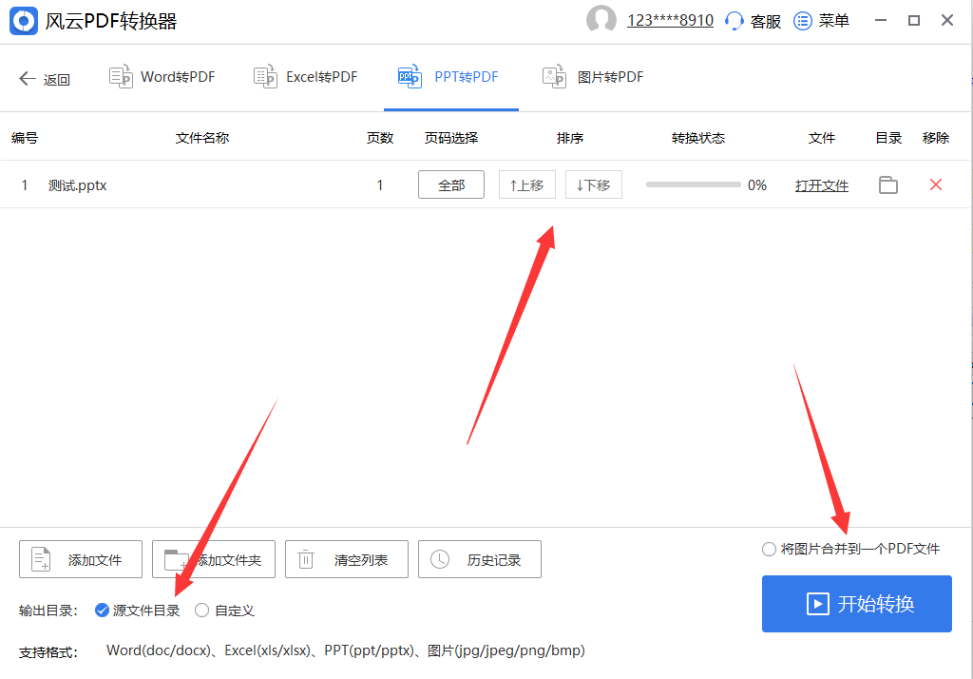Start conversion with 开始转换
Viewport: 973px width, 679px height.
click(857, 604)
